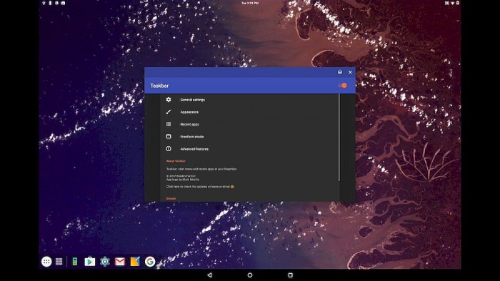The width and height of the screenshot is (500, 281).
Task: Launch the green phone app in taskbar
Action: tap(75, 262)
